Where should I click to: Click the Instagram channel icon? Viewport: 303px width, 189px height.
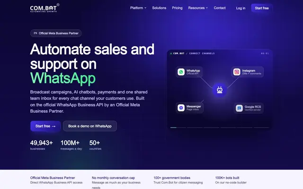[x=237, y=72]
